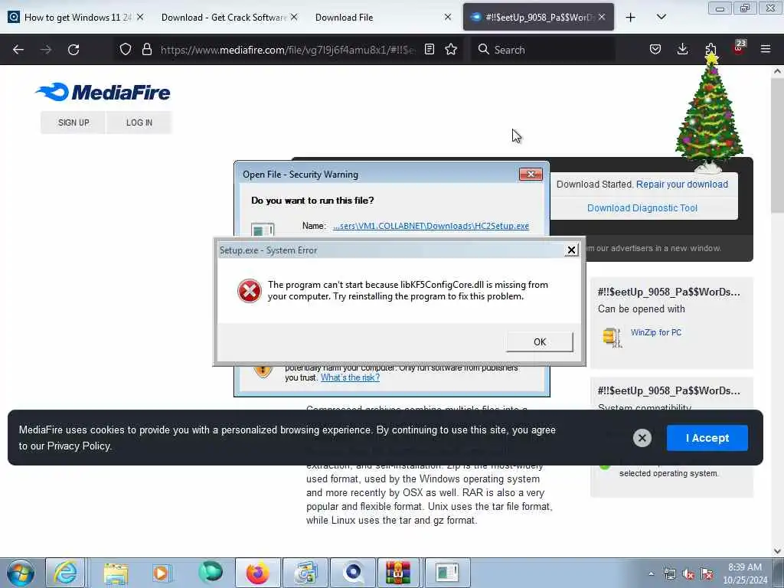The width and height of the screenshot is (784, 588).
Task: Click the WinZip for PC link
Action: click(656, 332)
